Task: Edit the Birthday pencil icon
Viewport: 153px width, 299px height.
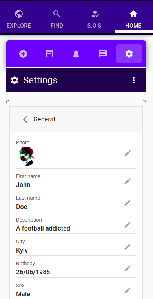Action: coord(127,268)
